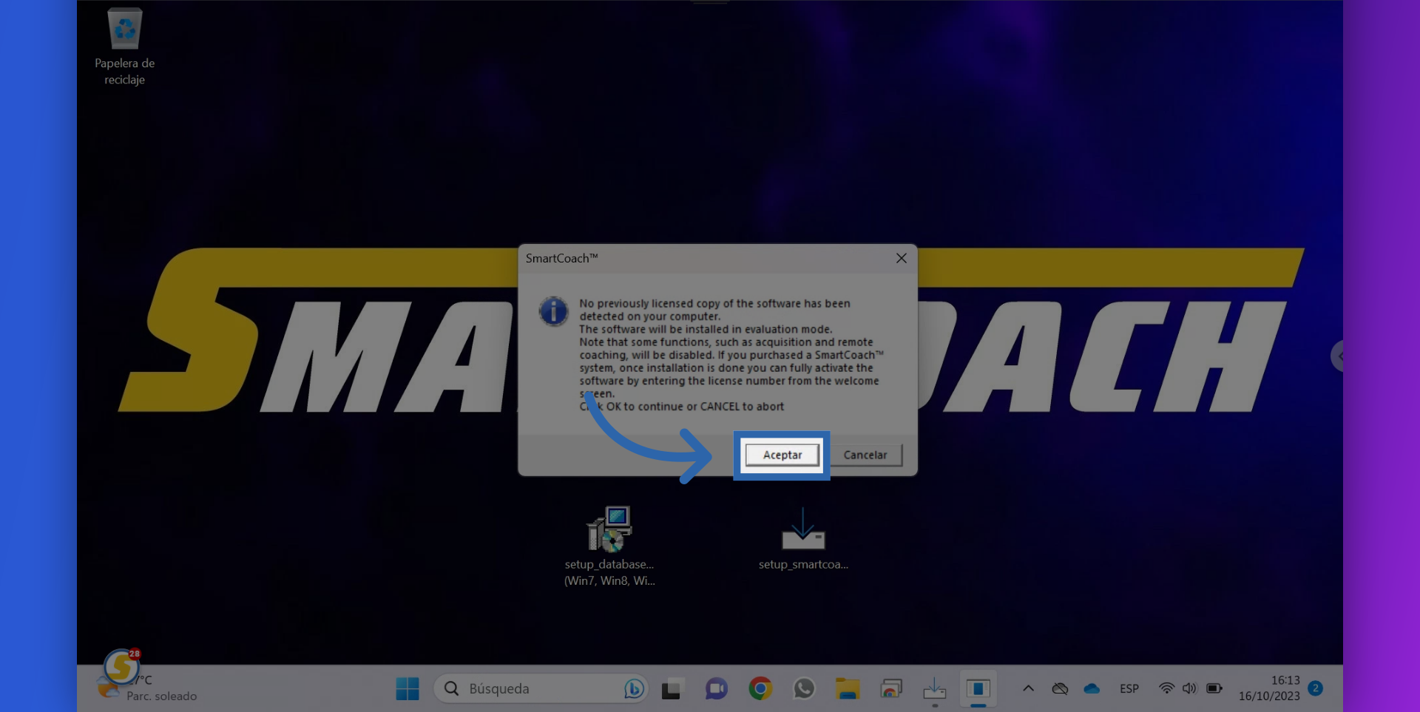The width and height of the screenshot is (1420, 712).
Task: Open the remote desktop taskbar app icon
Action: coord(891,689)
